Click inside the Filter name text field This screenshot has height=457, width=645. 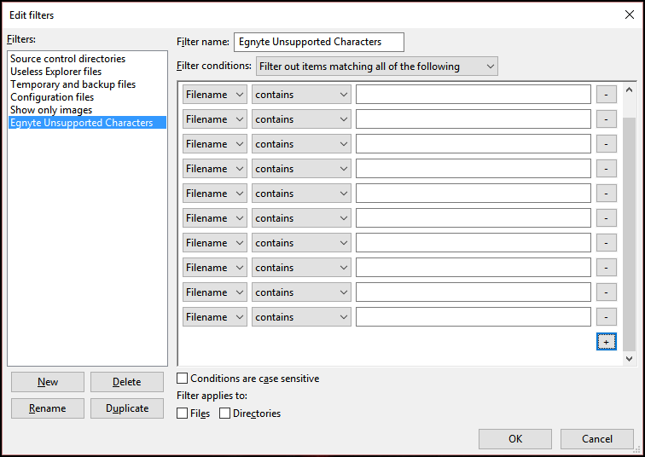click(318, 42)
